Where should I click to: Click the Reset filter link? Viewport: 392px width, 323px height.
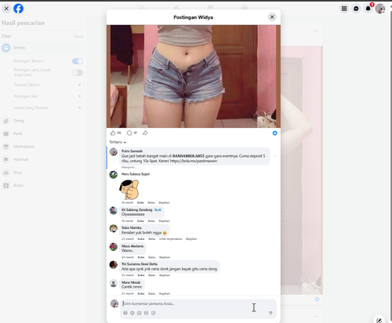pyautogui.click(x=78, y=37)
